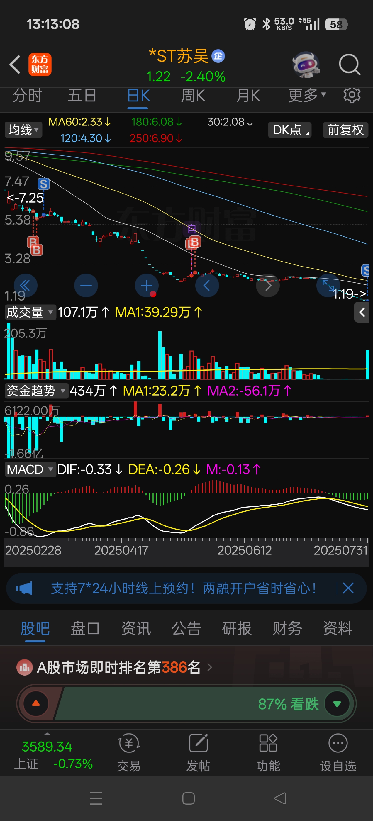Tap Android recent apps menu button
This screenshot has width=373, height=821.
click(96, 798)
